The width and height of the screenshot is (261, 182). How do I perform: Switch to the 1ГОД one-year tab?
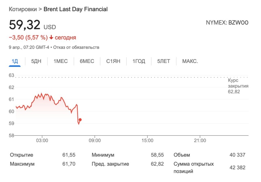[139, 61]
